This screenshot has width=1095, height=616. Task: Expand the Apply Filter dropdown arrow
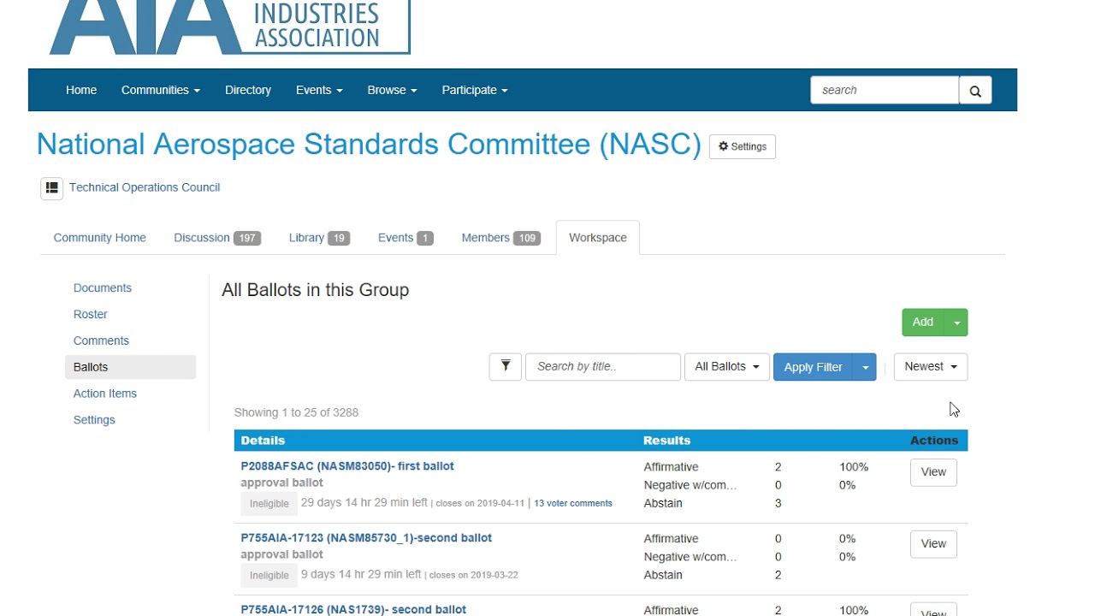[865, 367]
